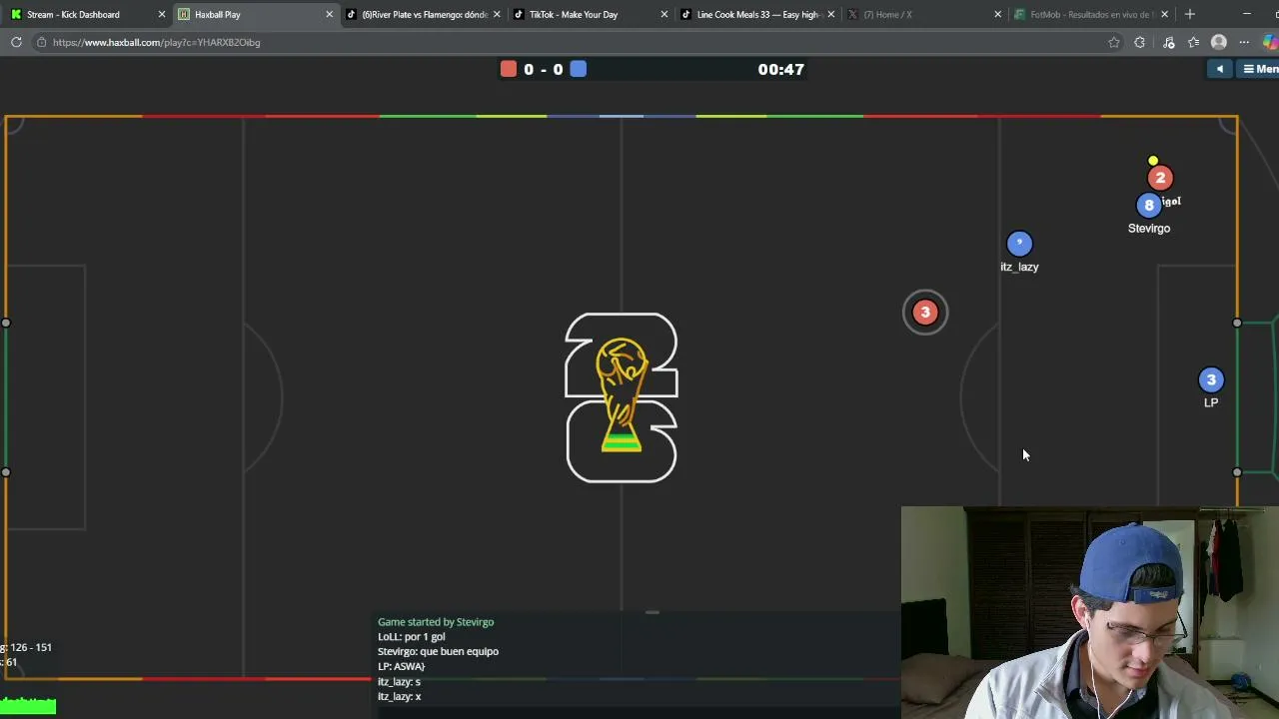
Task: Click the favorite star in address bar
Action: (1114, 42)
